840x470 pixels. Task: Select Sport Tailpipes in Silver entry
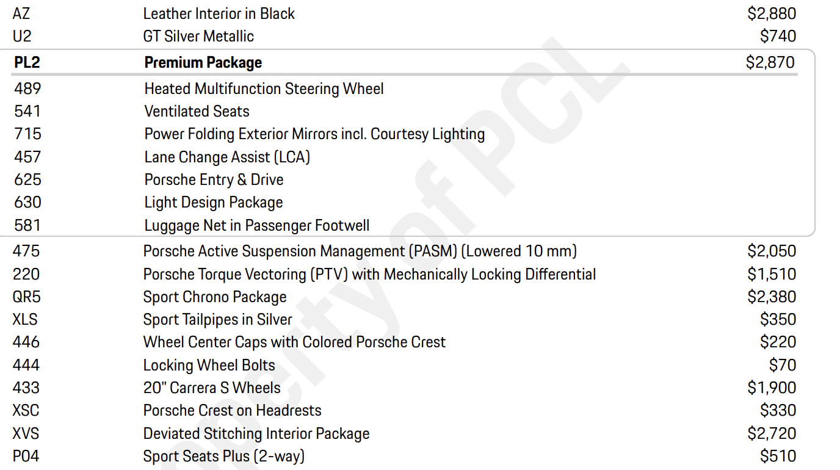point(218,319)
